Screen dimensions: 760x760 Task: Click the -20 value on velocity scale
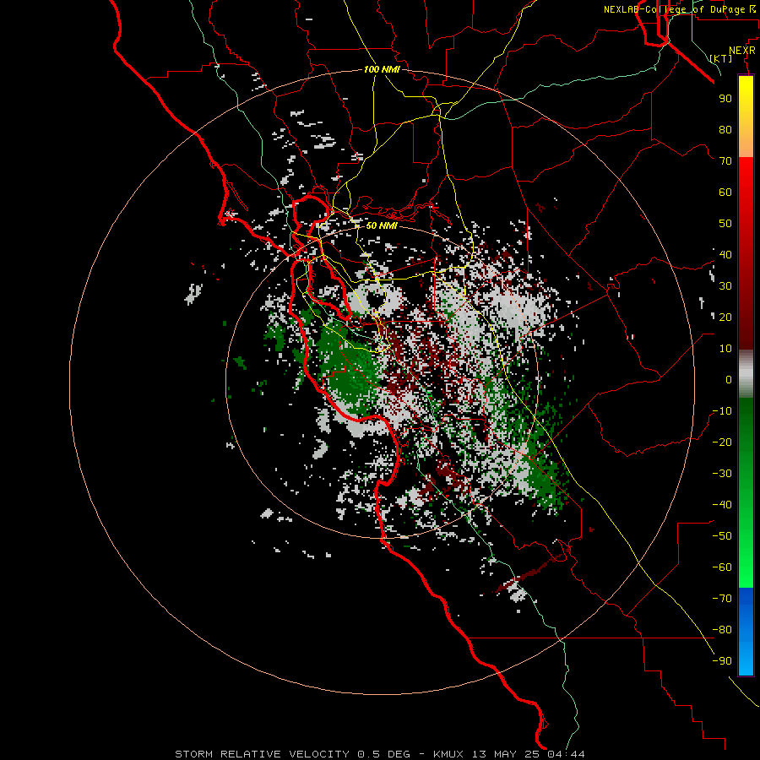click(x=722, y=442)
